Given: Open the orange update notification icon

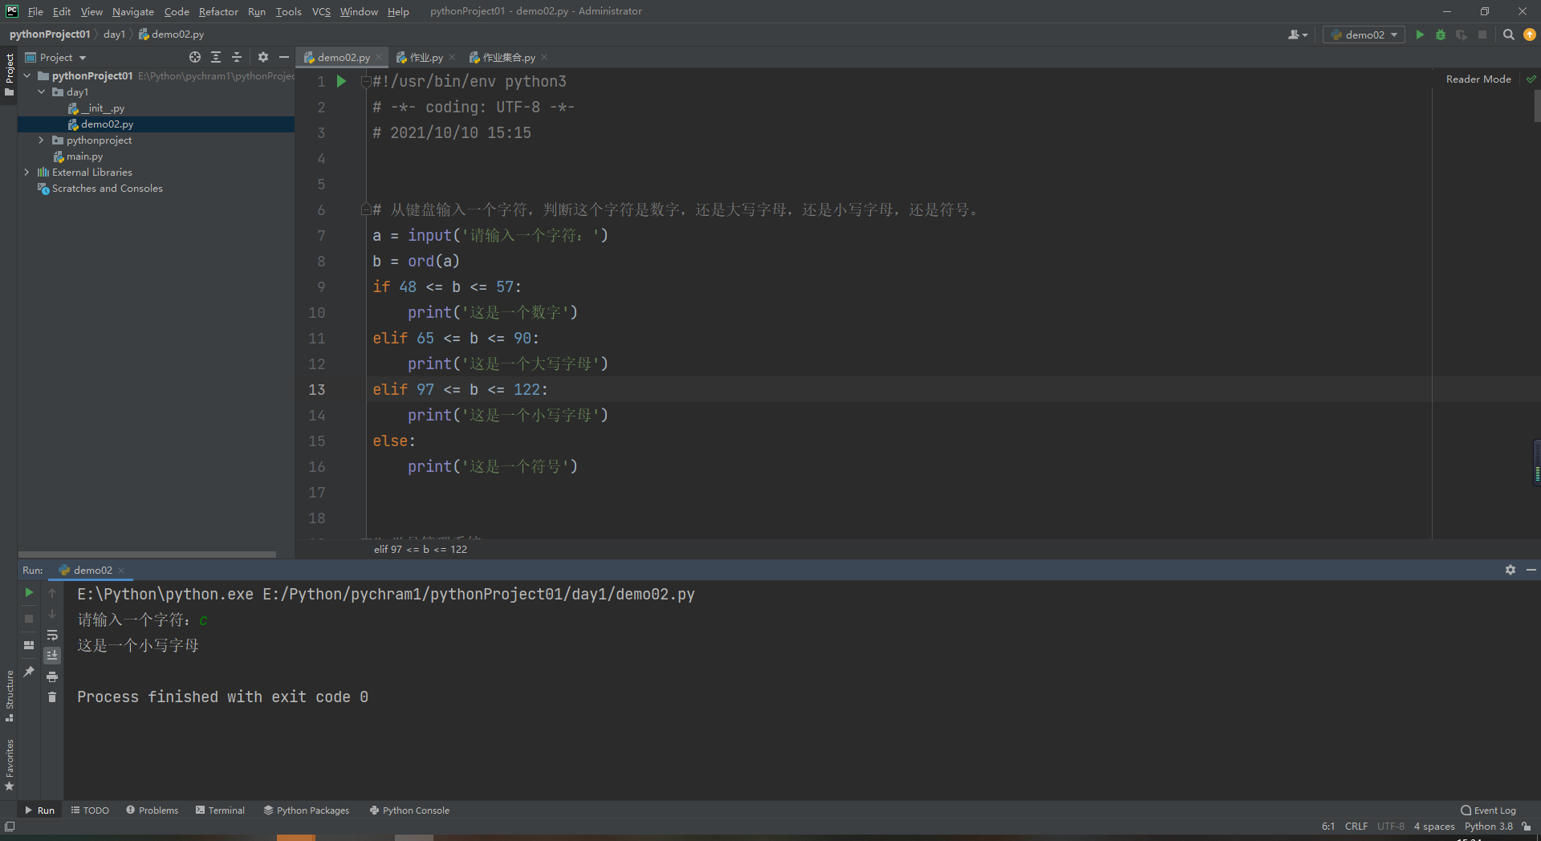Looking at the screenshot, I should tap(1530, 35).
